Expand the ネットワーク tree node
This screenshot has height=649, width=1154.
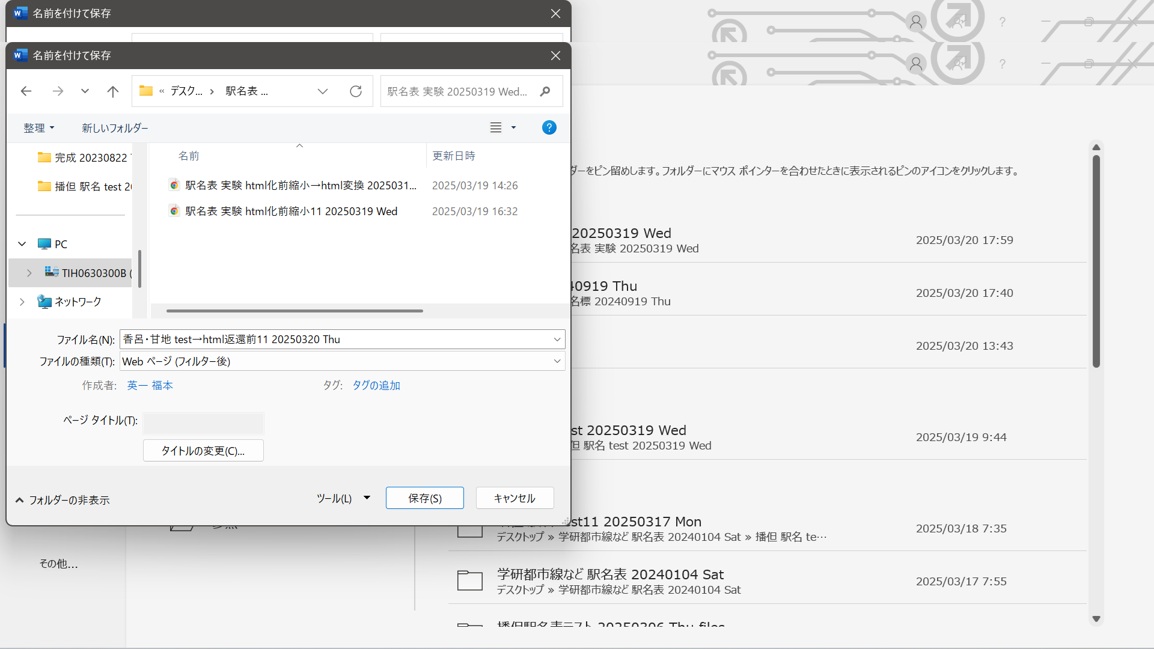click(x=22, y=302)
